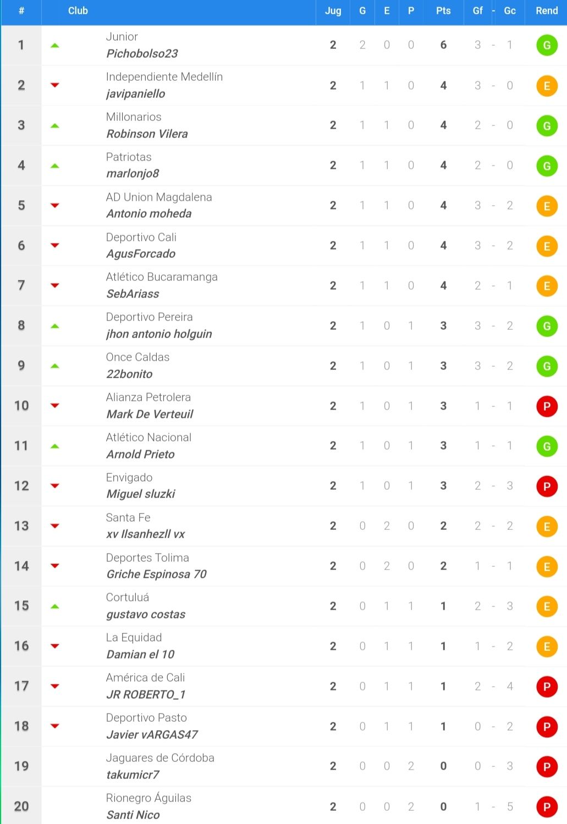Click Alianza Petrolera's red P badge
The height and width of the screenshot is (824, 567).
click(x=547, y=406)
